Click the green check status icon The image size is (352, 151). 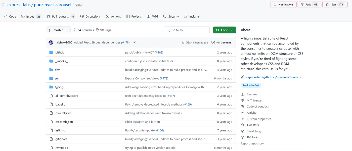tap(134, 42)
